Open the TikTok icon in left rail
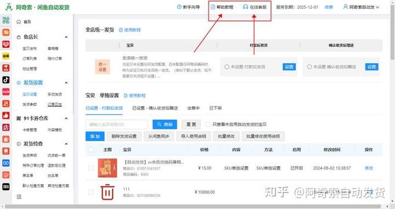This screenshot has height=209, width=395. point(6,80)
